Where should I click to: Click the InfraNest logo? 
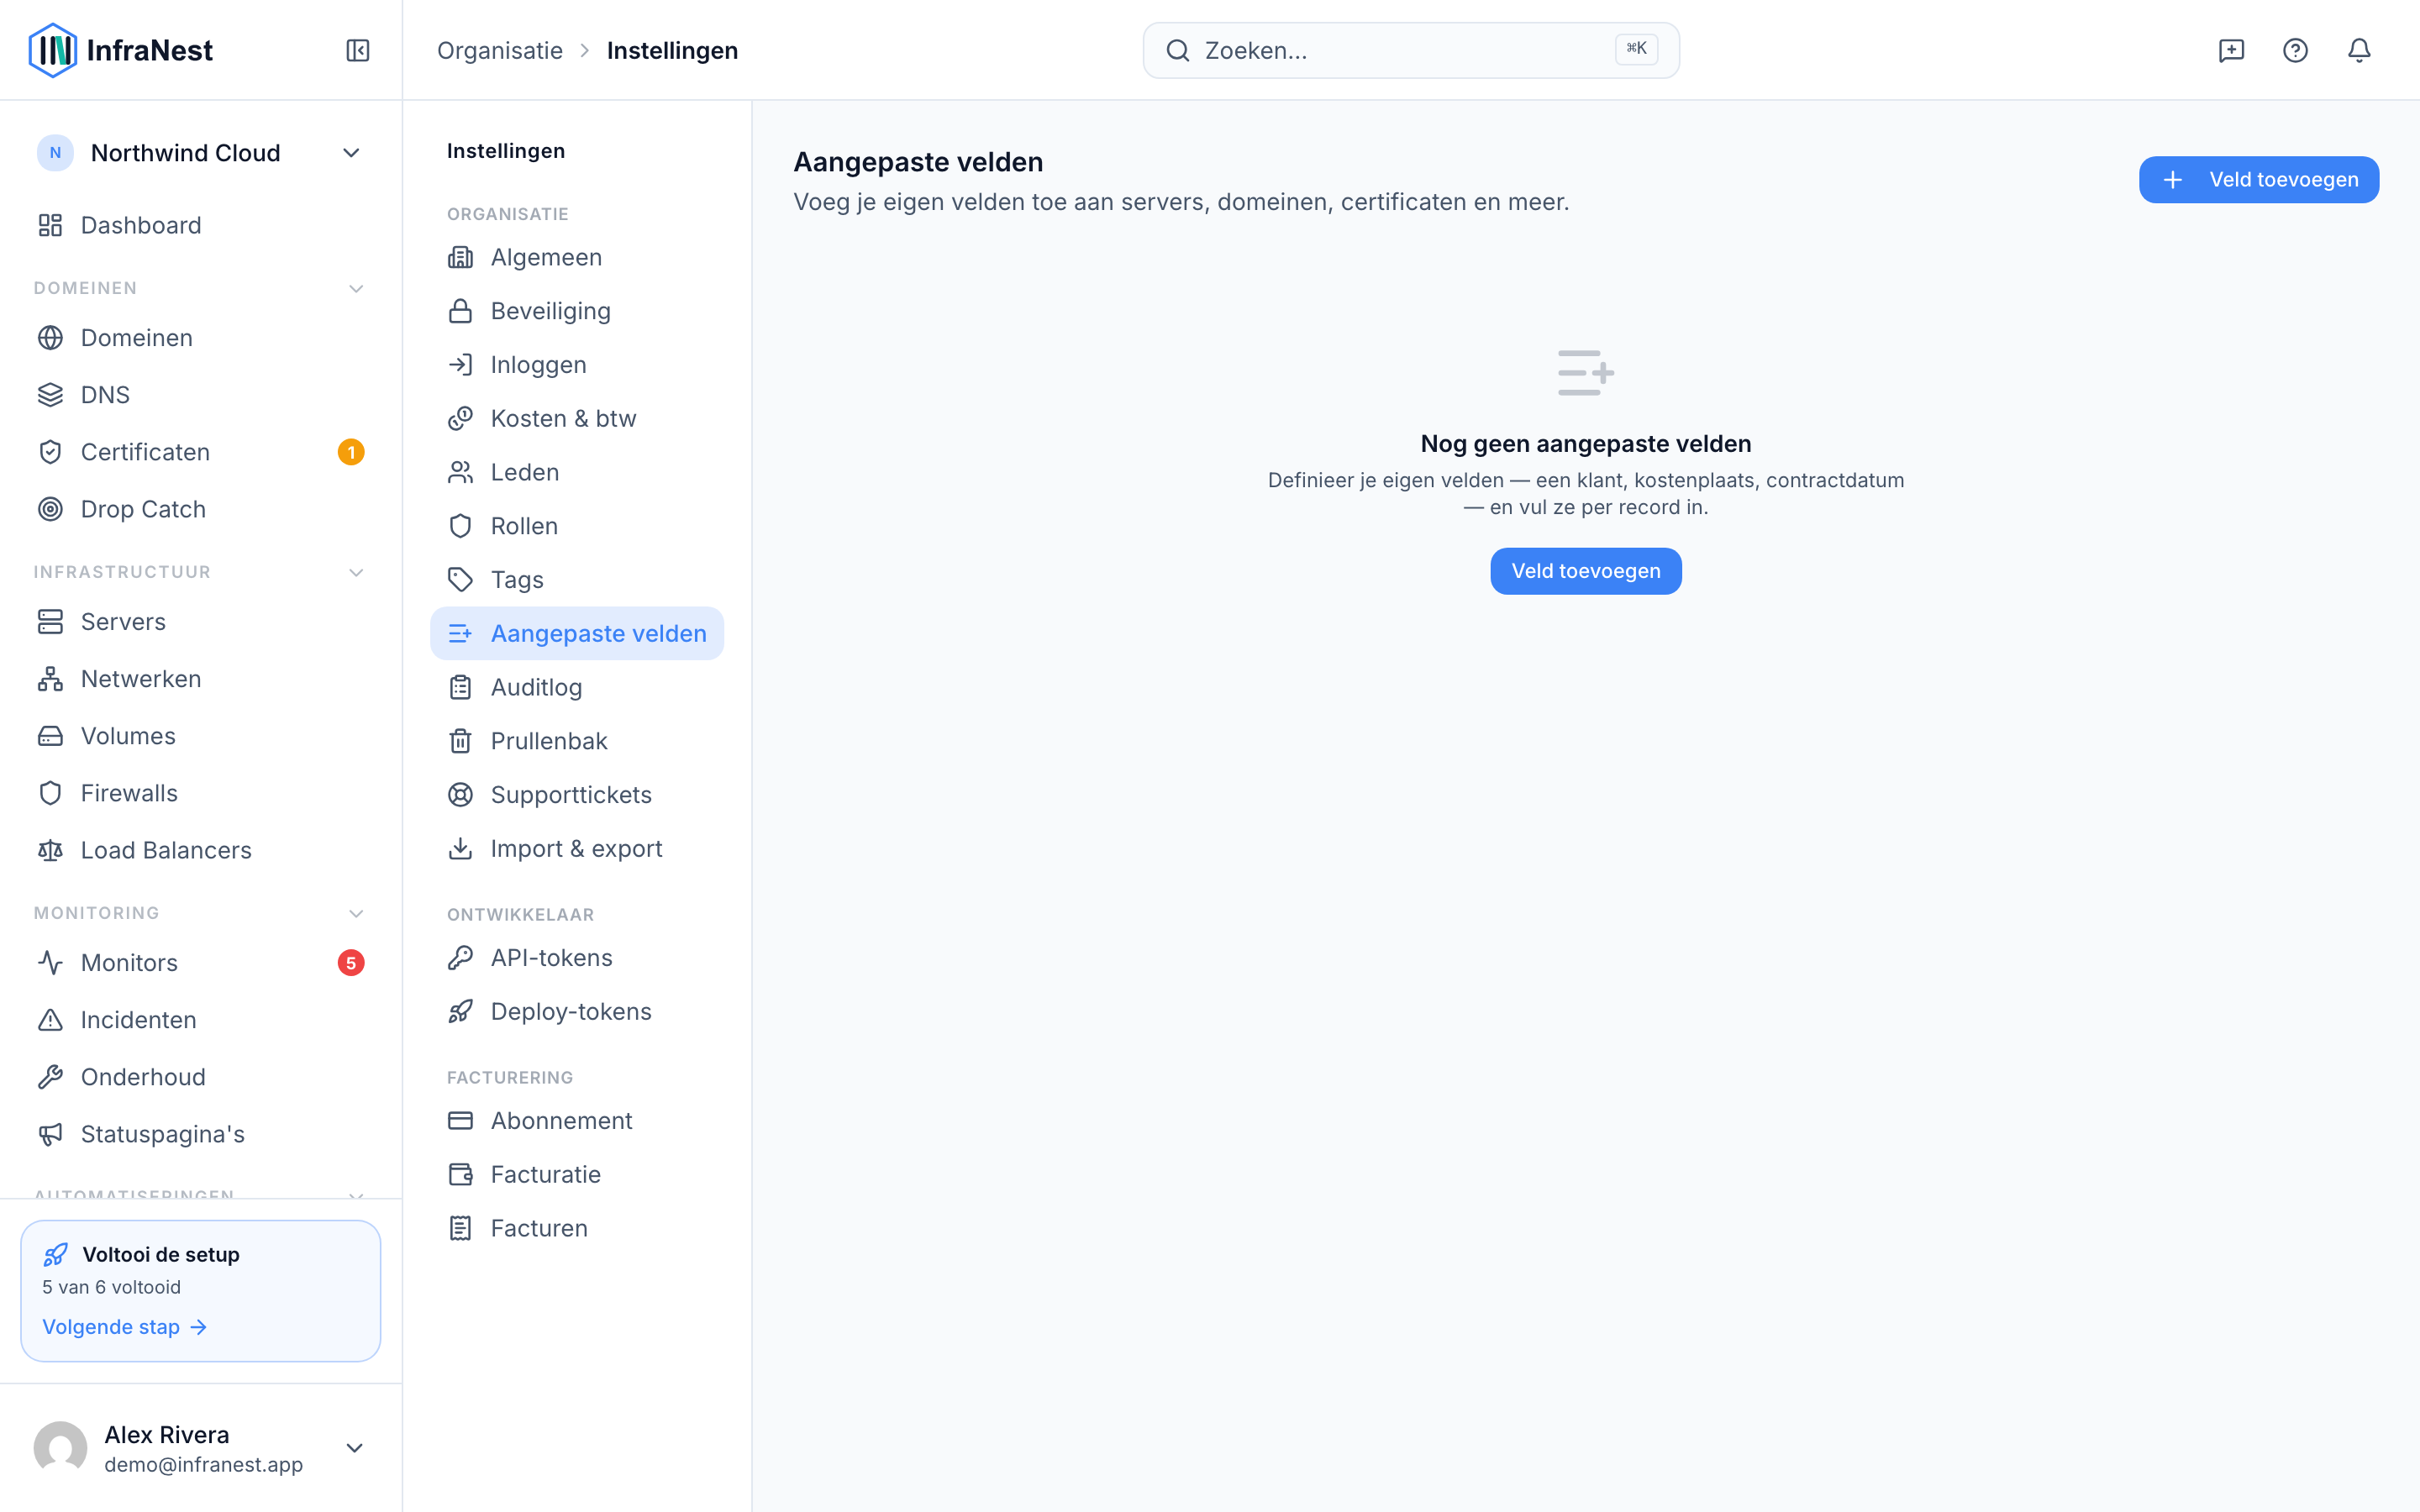pos(120,50)
